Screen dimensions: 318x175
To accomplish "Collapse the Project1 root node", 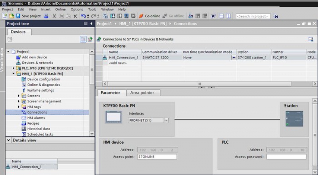I will (x=8, y=52).
